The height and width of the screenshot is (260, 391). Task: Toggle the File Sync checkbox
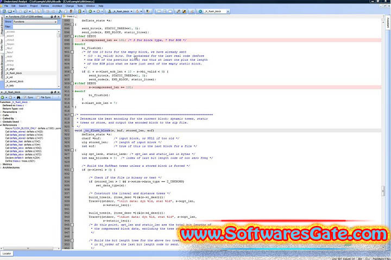click(x=38, y=97)
